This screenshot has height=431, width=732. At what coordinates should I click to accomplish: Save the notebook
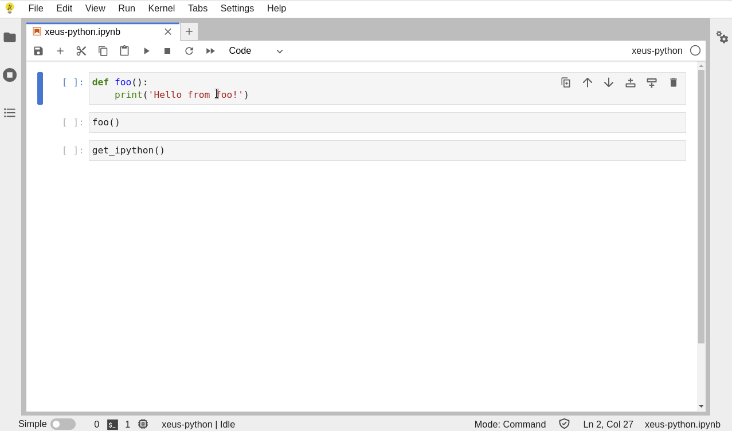(38, 50)
